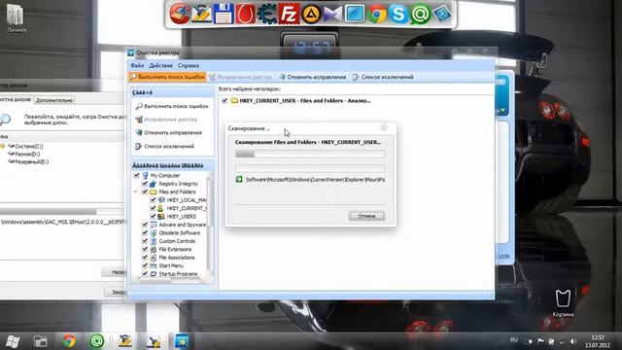This screenshot has height=350, width=622.
Task: Open the Корзина recycle bin
Action: (x=563, y=303)
